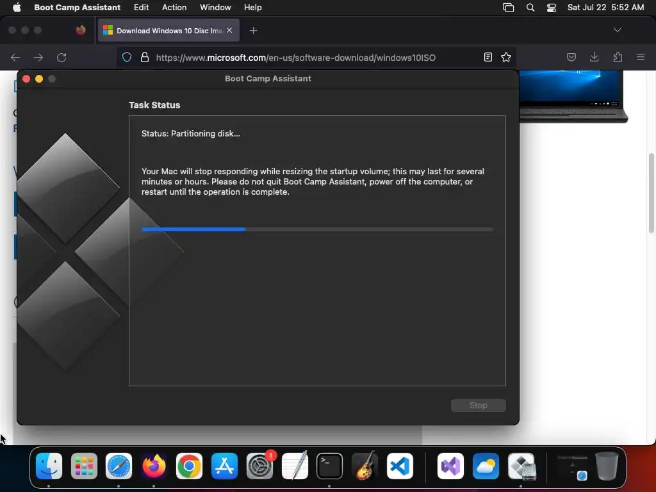Click the date and time in menu bar
Screen dimensions: 656x492
pos(605,7)
